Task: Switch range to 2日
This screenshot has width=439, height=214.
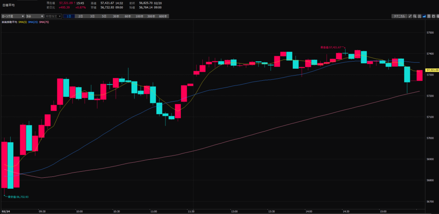Action: point(81,16)
